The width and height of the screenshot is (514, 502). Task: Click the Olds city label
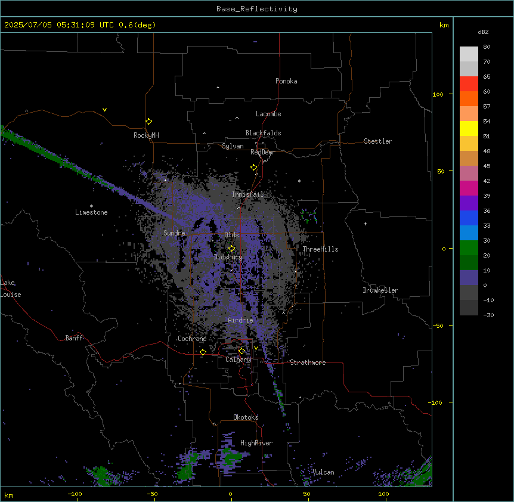pyautogui.click(x=231, y=235)
